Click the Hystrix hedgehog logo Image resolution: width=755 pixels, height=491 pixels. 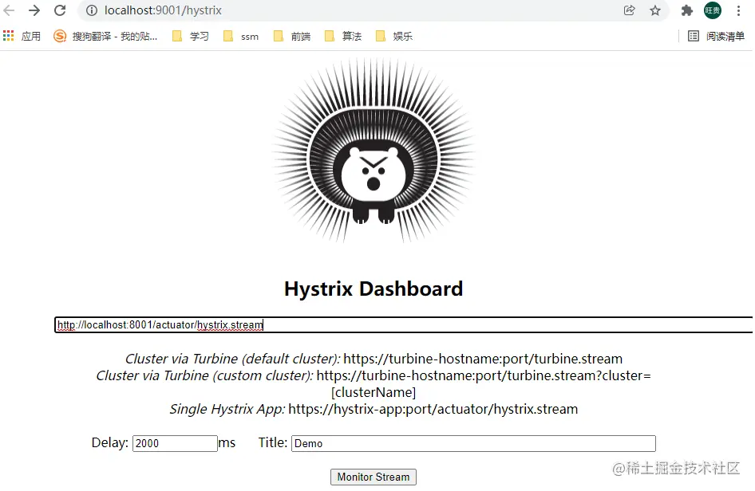click(x=374, y=151)
